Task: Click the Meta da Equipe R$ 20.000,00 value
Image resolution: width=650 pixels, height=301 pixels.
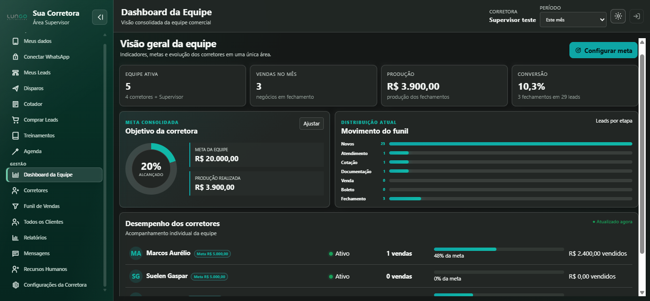Action: [x=217, y=159]
